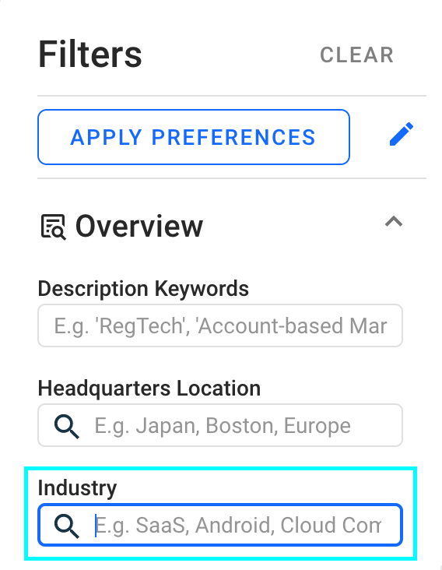Viewport: 442px width, 570px height.
Task: Click the Filters panel heading
Action: [90, 55]
